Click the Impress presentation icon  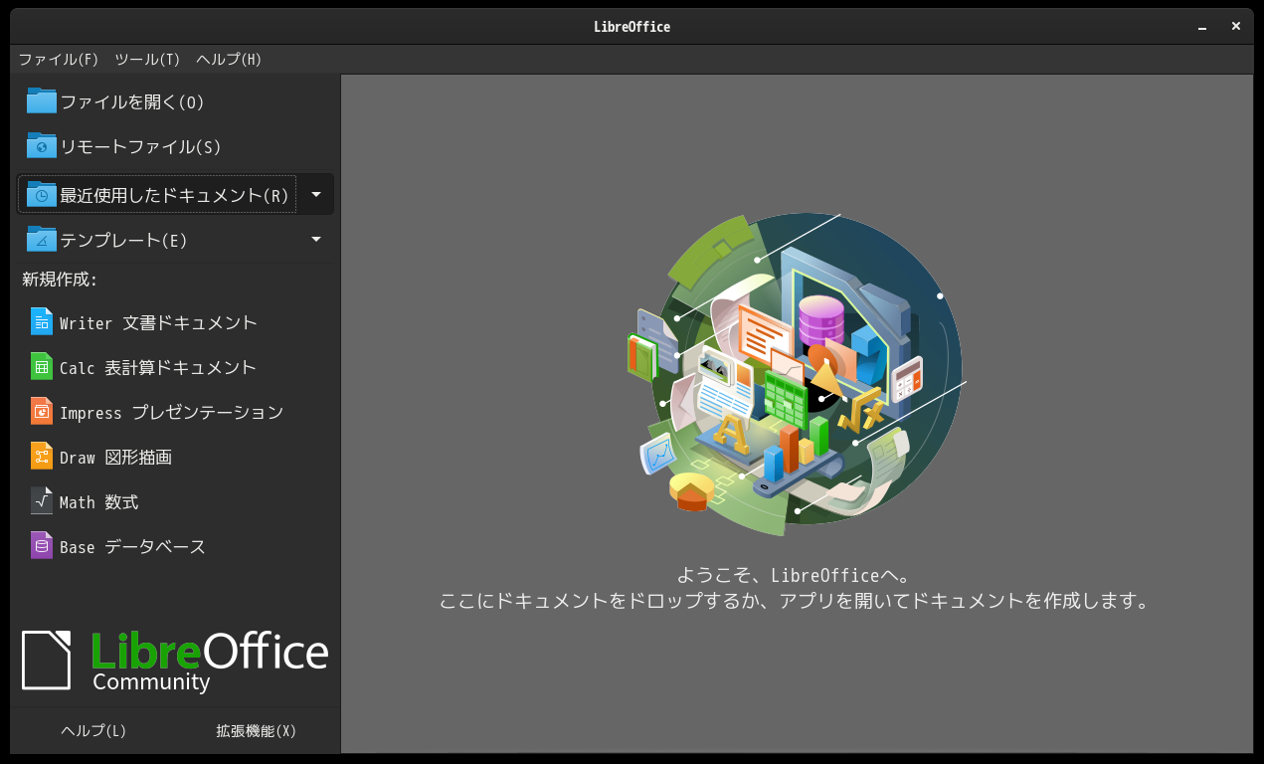[42, 411]
